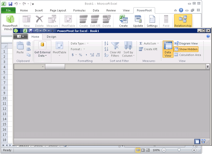Click the PowerPivot help button

(x=208, y=36)
